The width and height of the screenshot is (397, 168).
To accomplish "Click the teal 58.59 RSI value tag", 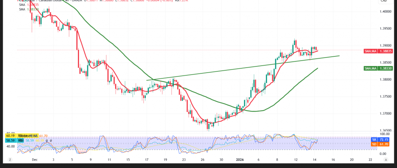I will [x=10, y=141].
